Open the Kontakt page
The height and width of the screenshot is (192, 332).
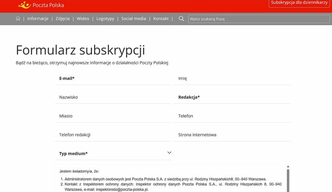(x=161, y=19)
